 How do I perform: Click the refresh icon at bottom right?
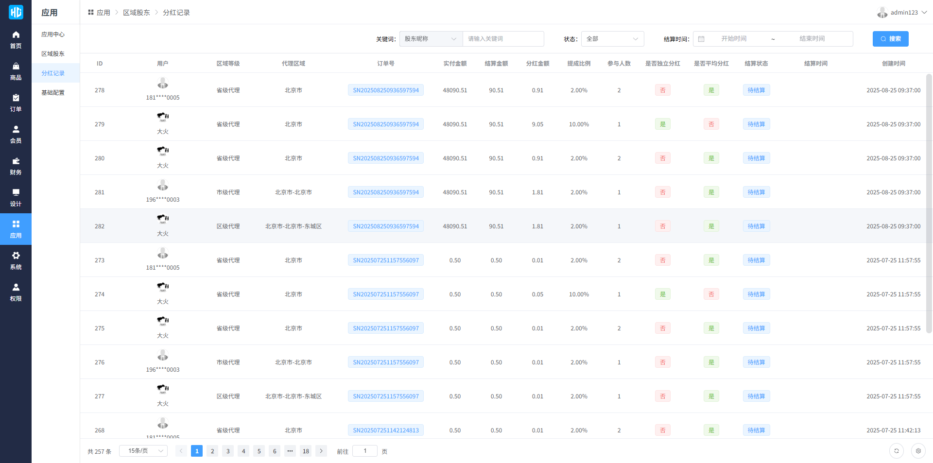tap(897, 451)
